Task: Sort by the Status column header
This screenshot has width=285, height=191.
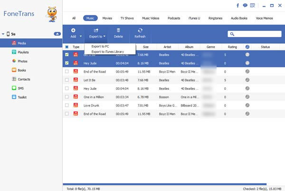Action: [265, 47]
